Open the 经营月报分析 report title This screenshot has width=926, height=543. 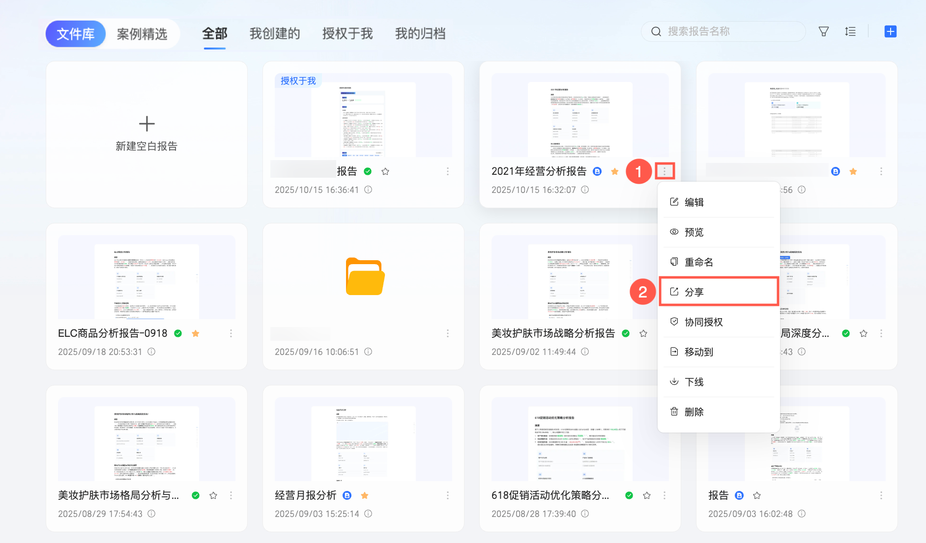(x=306, y=495)
